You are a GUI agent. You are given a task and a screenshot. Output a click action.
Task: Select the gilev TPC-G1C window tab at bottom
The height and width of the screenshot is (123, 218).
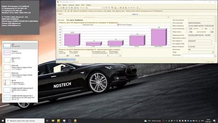tap(66, 60)
